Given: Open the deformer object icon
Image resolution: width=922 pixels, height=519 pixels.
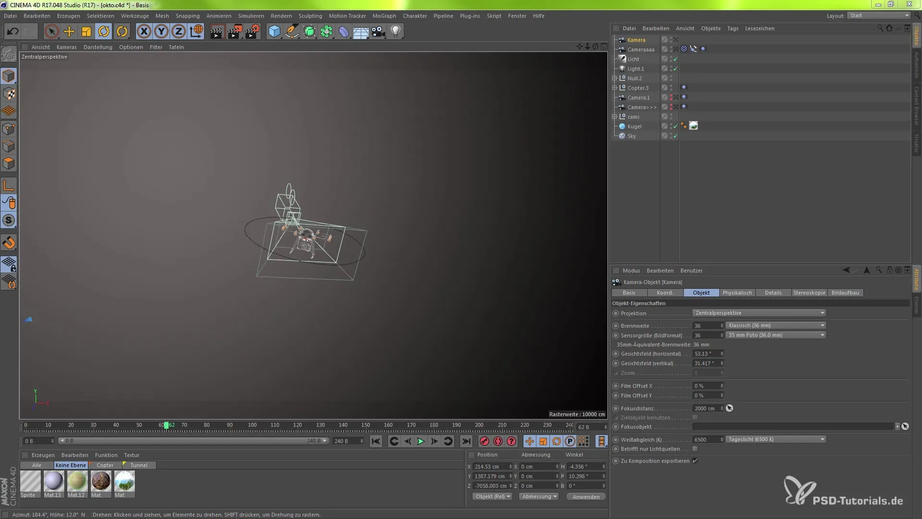Looking at the screenshot, I should tap(344, 32).
